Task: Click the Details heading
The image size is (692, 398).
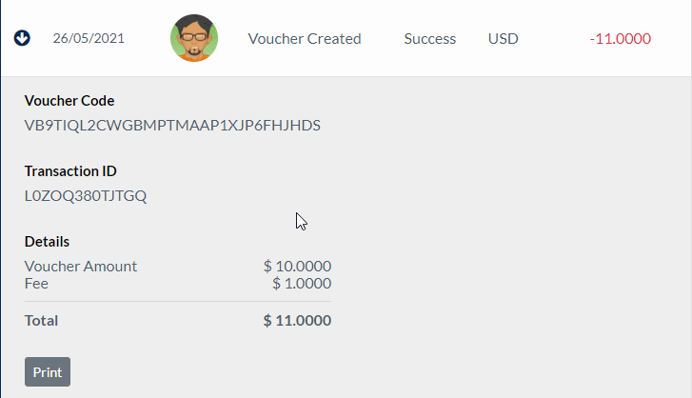Action: click(x=48, y=242)
